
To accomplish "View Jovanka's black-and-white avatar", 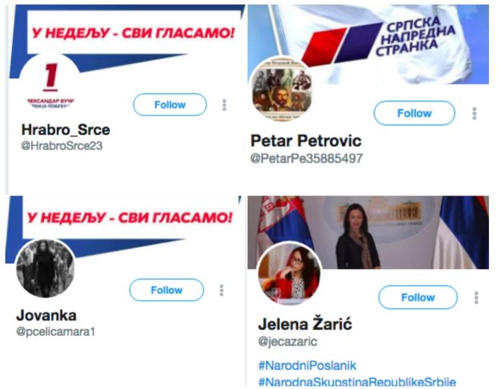I will 45,268.
